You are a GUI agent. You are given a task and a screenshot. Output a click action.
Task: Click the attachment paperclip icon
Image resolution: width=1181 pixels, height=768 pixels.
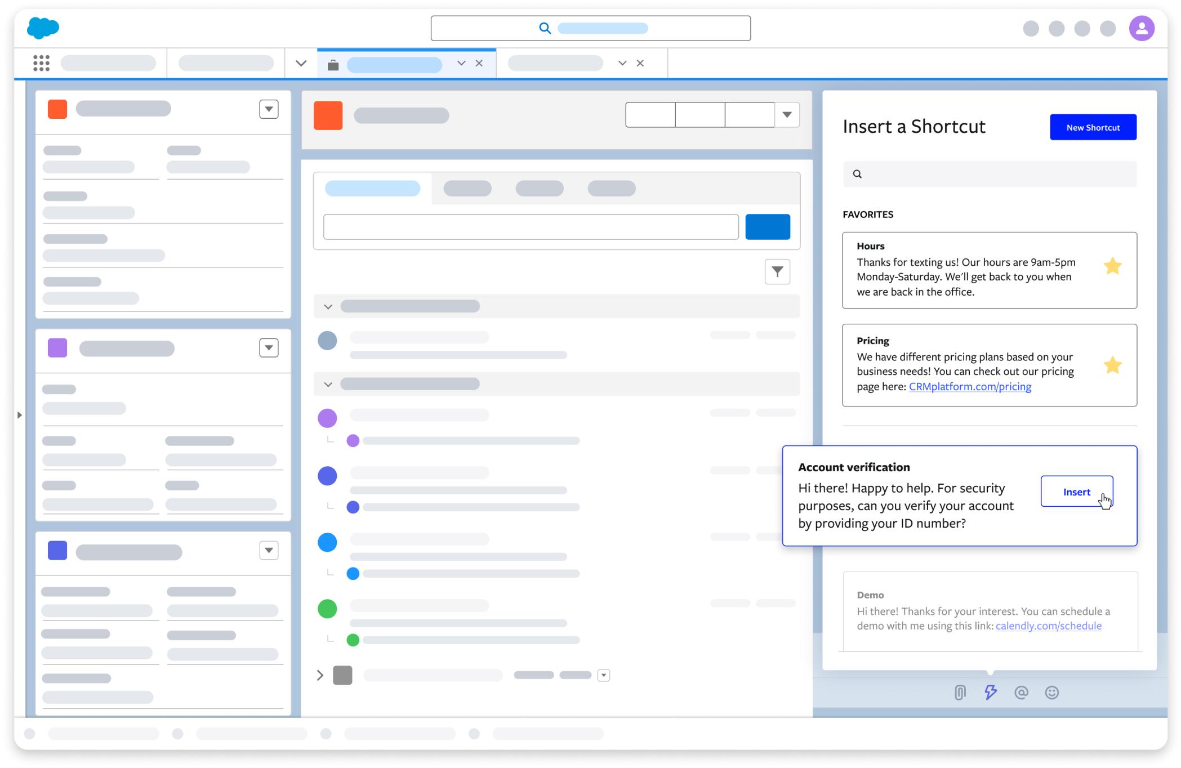[959, 693]
